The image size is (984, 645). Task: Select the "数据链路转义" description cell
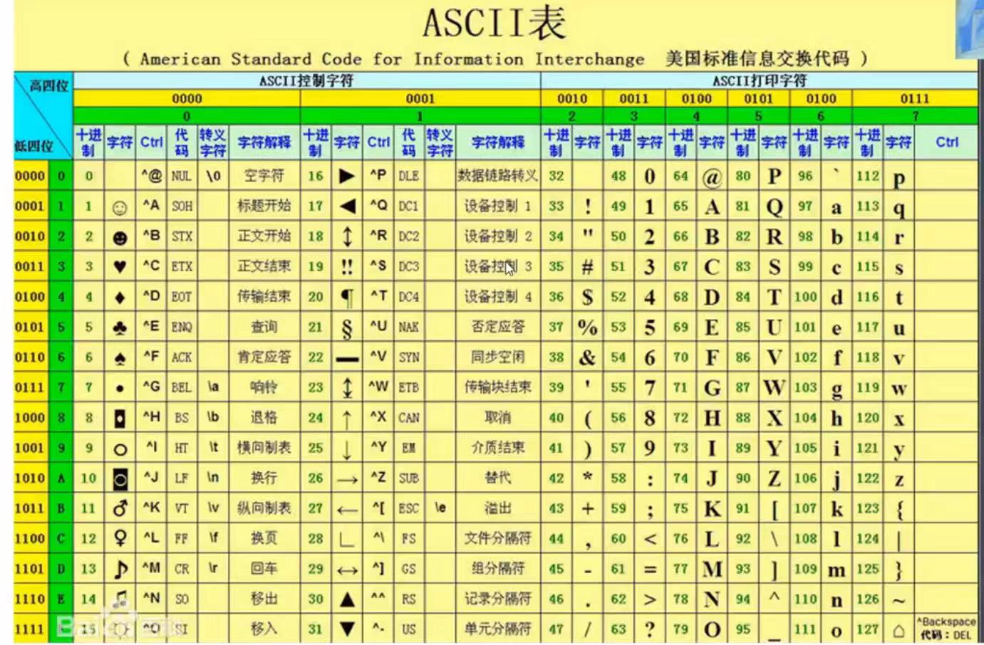click(497, 176)
